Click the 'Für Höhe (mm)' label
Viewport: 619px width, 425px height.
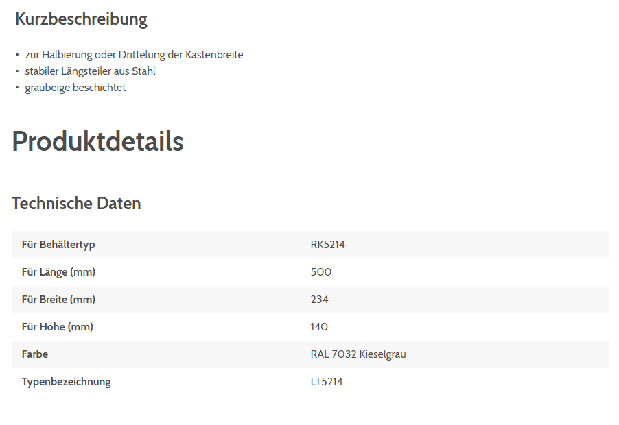57,327
